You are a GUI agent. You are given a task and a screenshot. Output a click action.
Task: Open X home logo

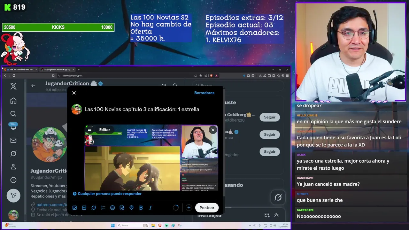(x=13, y=86)
